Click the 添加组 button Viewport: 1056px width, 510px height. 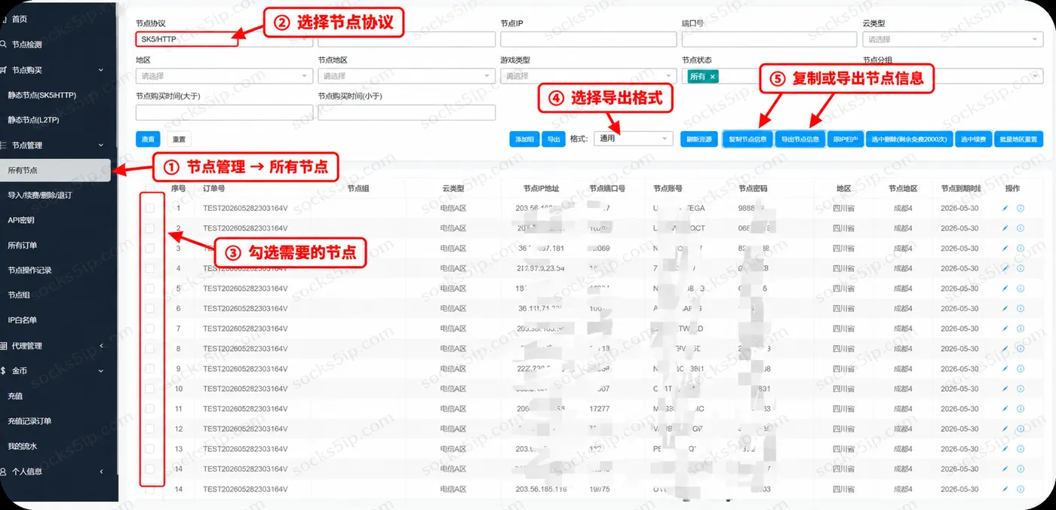click(524, 139)
